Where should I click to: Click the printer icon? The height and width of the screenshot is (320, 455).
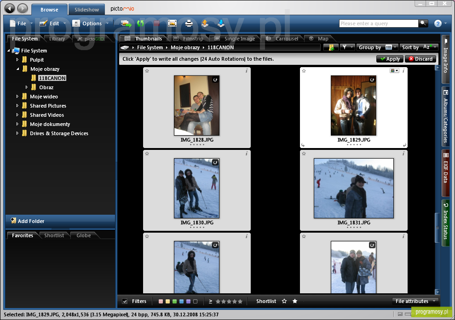coord(189,23)
